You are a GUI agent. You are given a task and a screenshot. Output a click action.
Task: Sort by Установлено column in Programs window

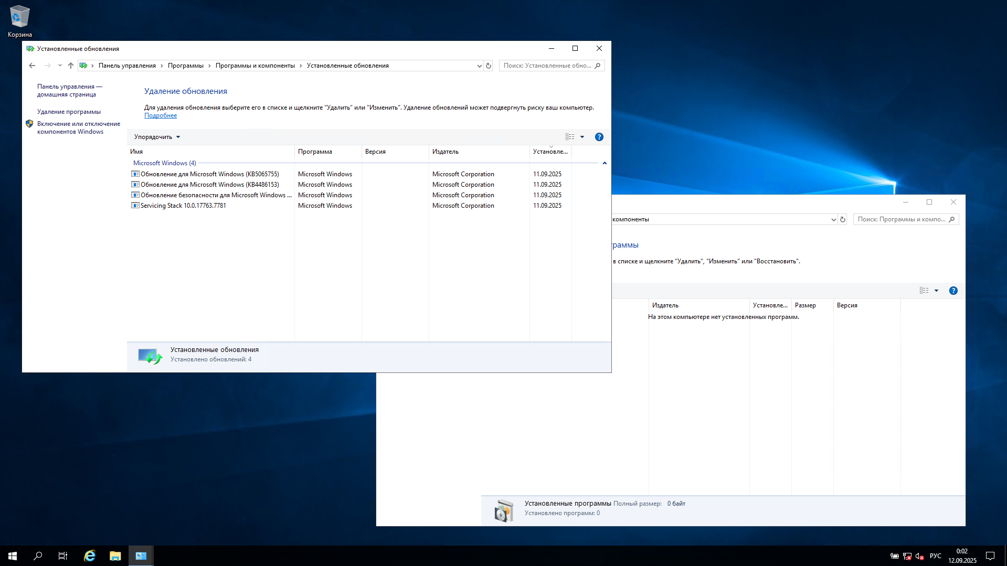point(770,305)
